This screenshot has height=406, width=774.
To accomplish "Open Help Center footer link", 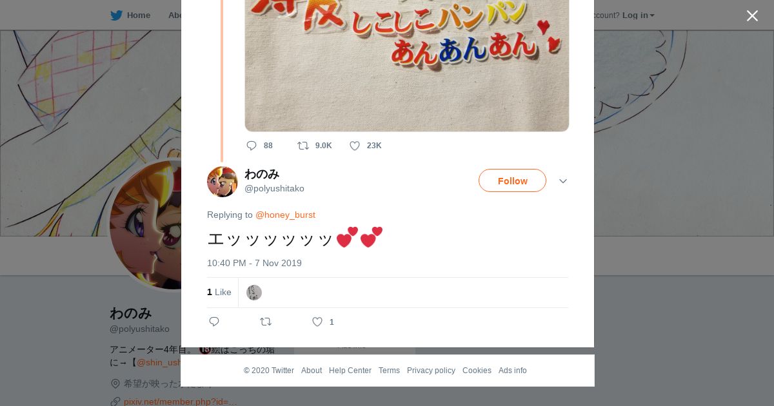I will 350,371.
